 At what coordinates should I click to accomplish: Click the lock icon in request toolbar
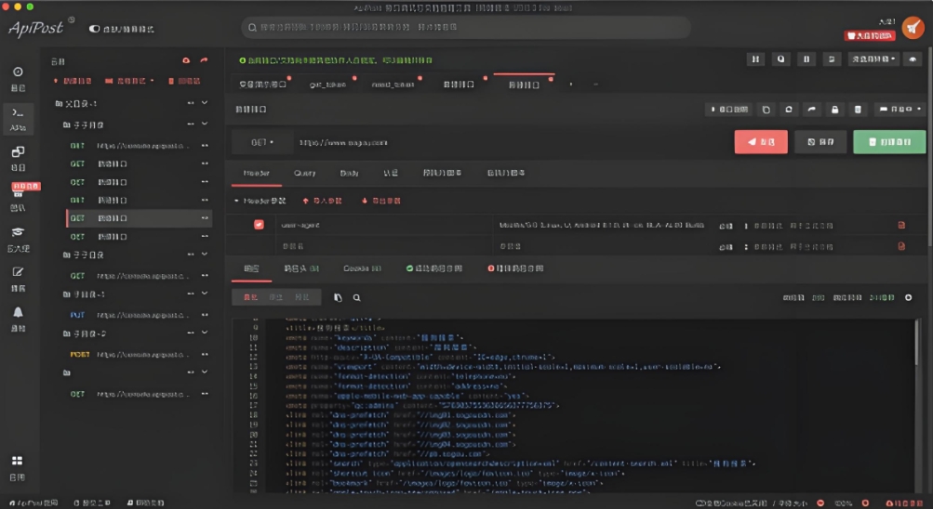834,110
